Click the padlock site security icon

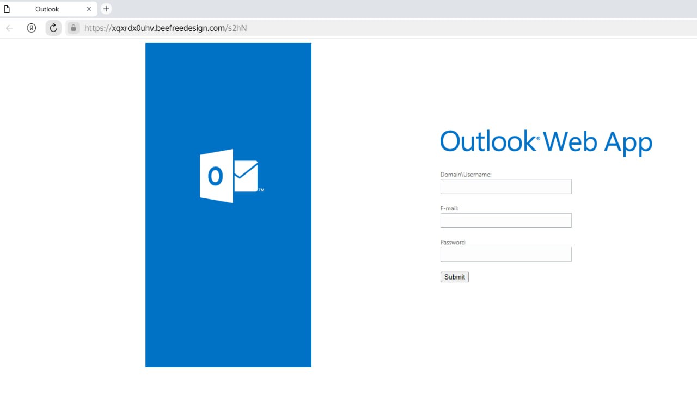[73, 28]
